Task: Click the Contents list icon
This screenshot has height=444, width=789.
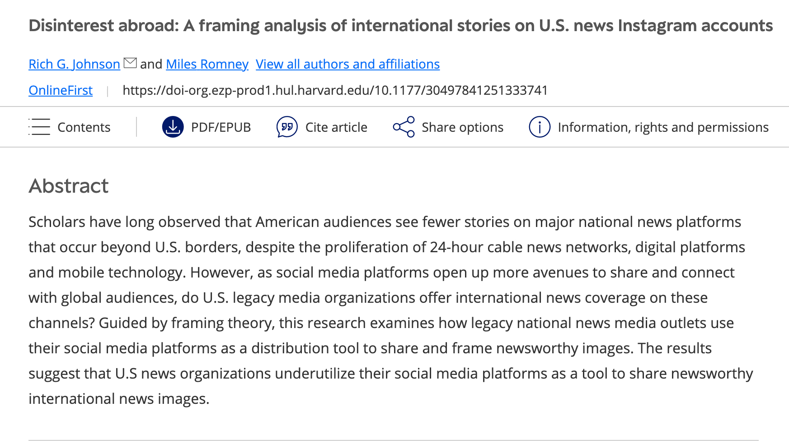Action: tap(39, 127)
